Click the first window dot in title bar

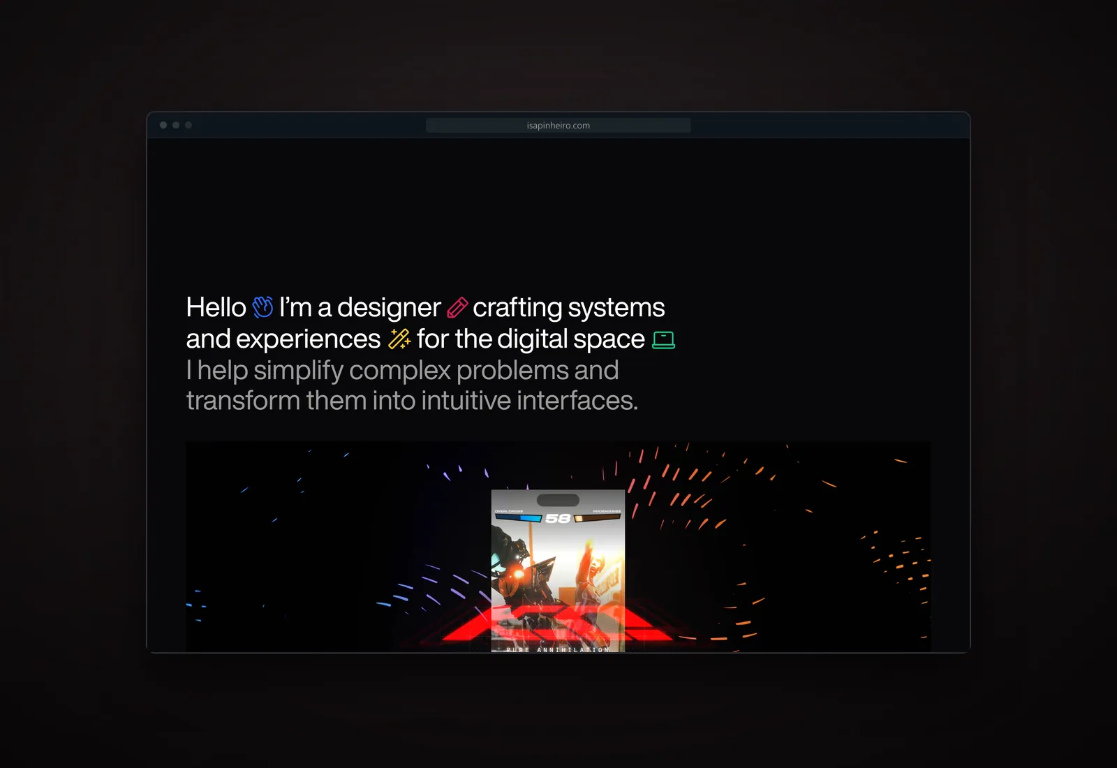point(163,125)
